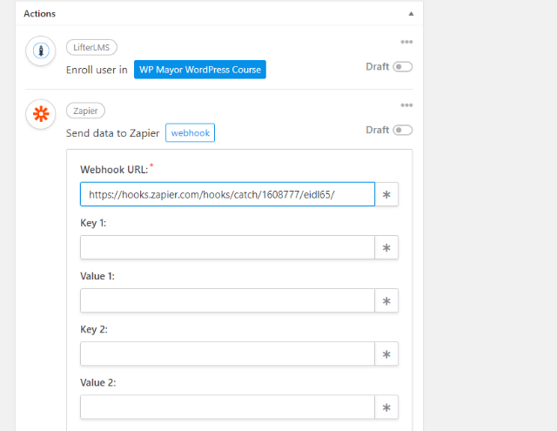Collapse the Actions panel
This screenshot has height=431, width=557.
pos(411,14)
